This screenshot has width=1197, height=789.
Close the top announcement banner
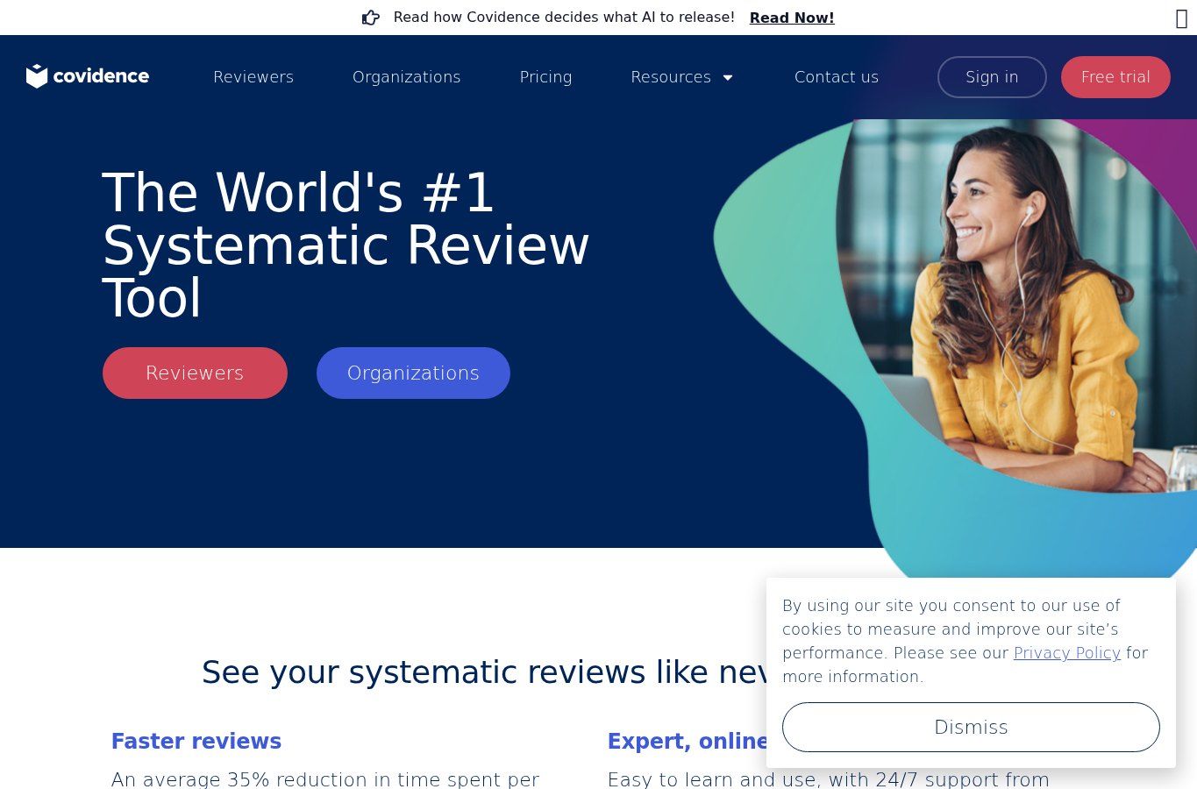pyautogui.click(x=1181, y=18)
